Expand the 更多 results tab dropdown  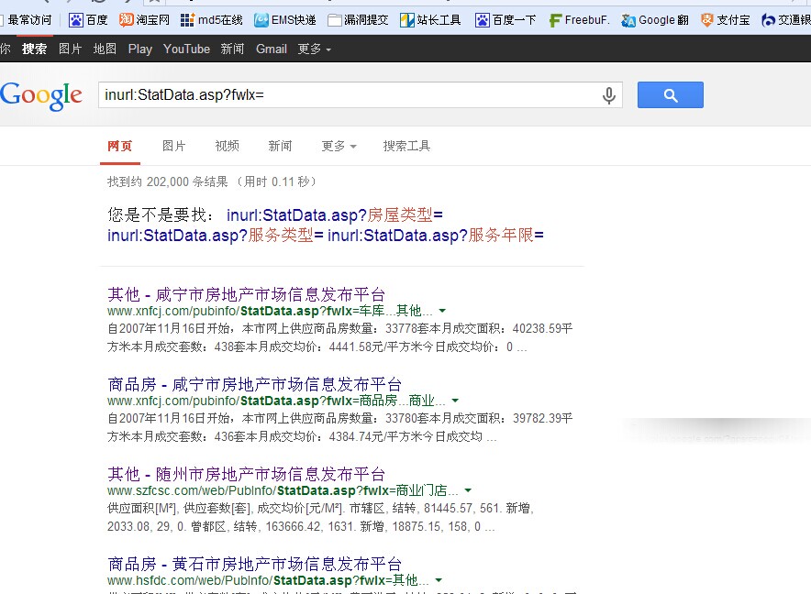(x=339, y=147)
